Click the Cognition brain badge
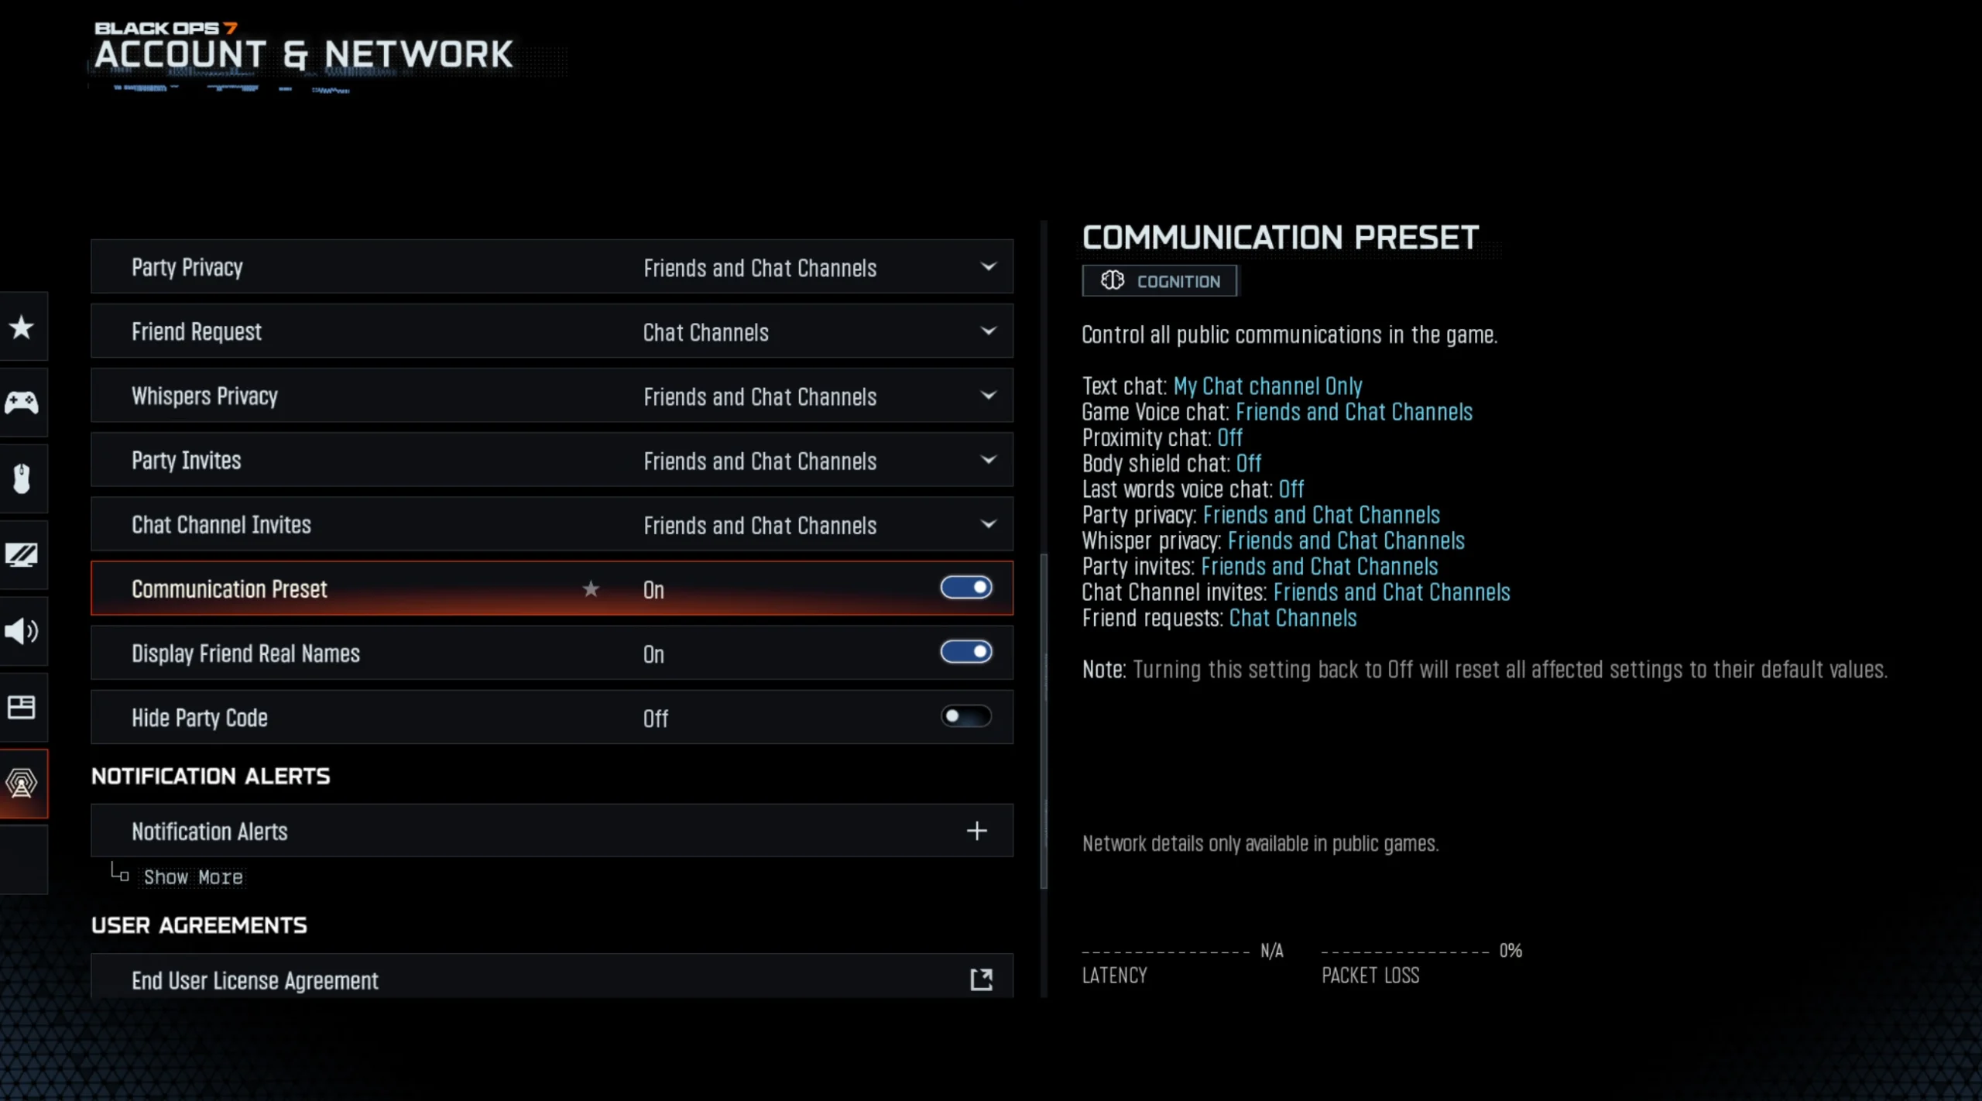 1159,280
